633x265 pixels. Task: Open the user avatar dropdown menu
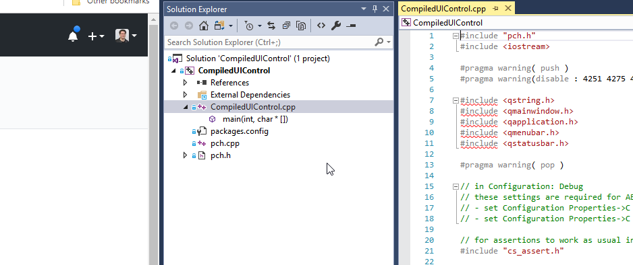pyautogui.click(x=126, y=36)
